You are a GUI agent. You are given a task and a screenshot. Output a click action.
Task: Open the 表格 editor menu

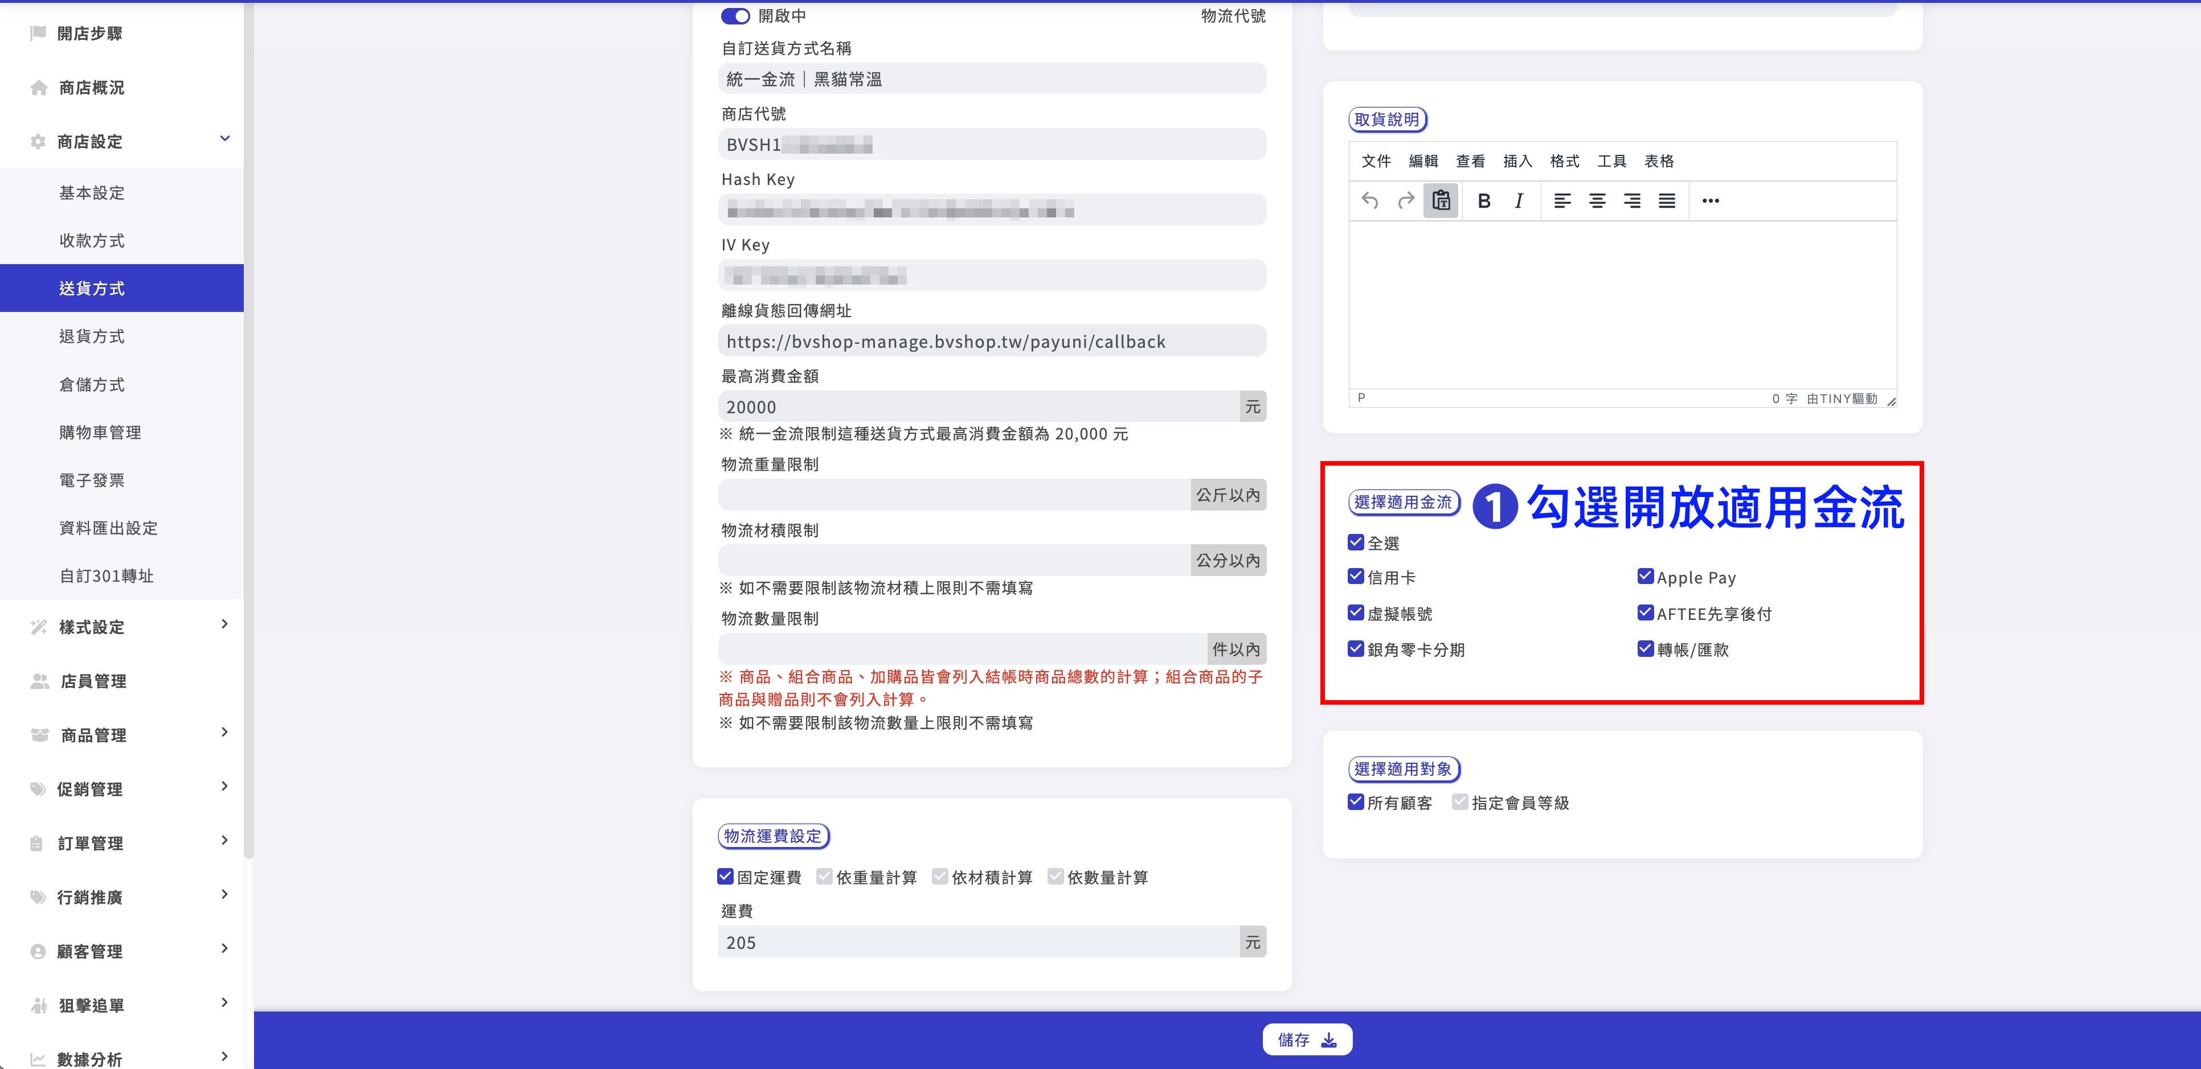1659,161
